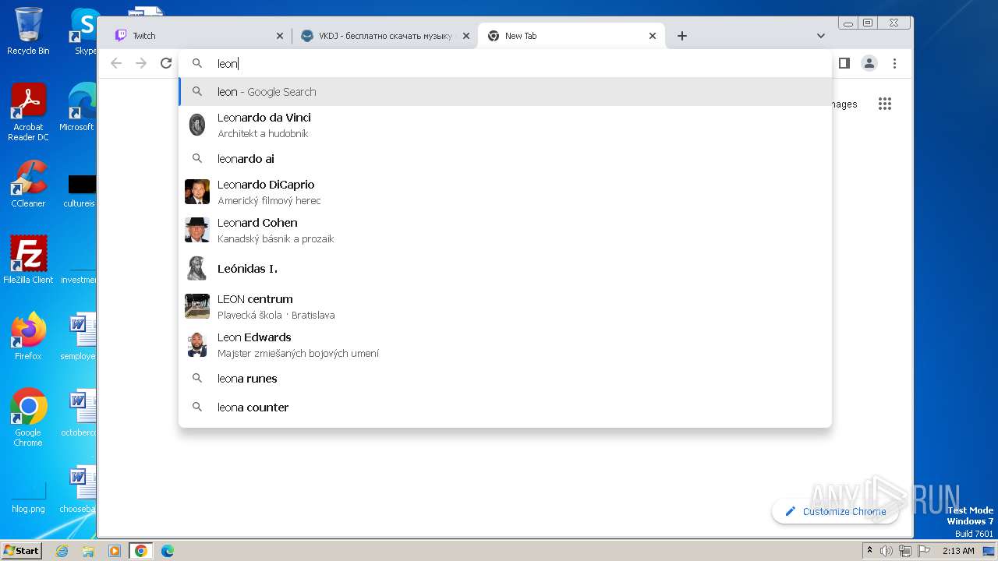The image size is (998, 561).
Task: Pick the Leon Edwards suggestion
Action: tap(505, 344)
